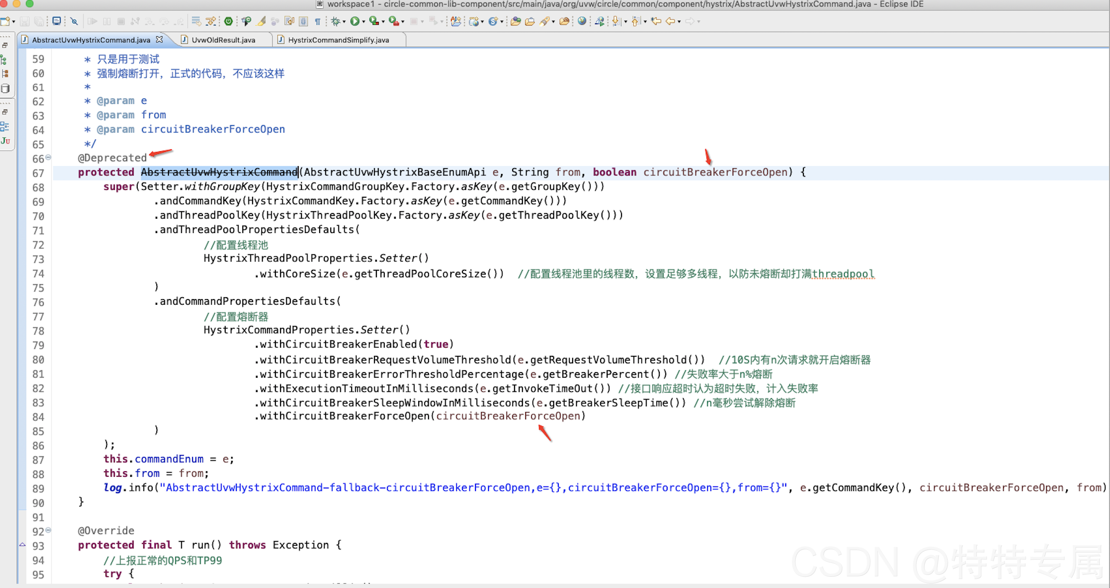The width and height of the screenshot is (1110, 588).
Task: Open the Run button dropdown arrow
Action: click(364, 21)
